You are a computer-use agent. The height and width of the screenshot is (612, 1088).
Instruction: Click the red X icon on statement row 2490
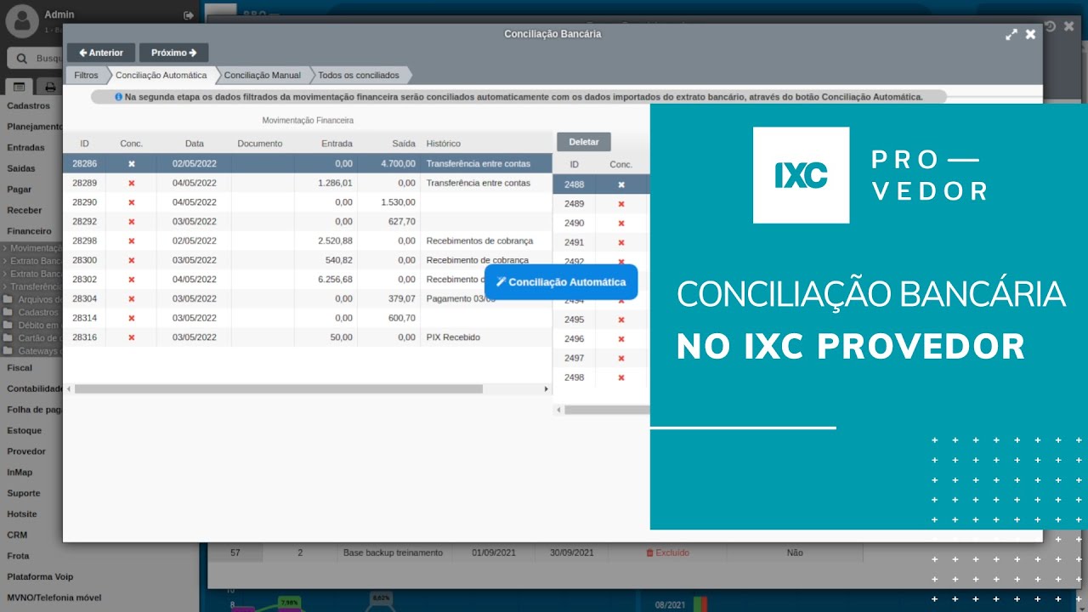click(x=620, y=224)
